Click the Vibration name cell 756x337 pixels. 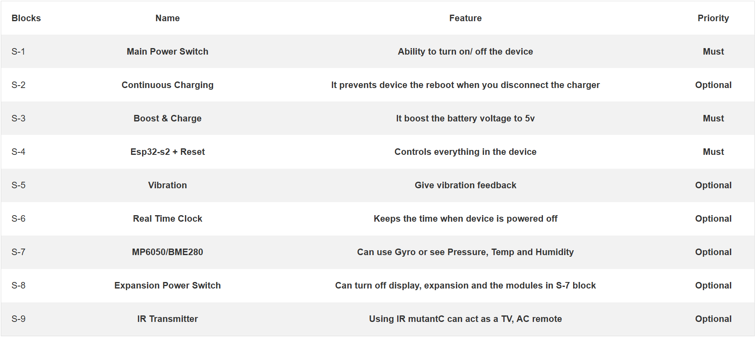click(x=167, y=185)
